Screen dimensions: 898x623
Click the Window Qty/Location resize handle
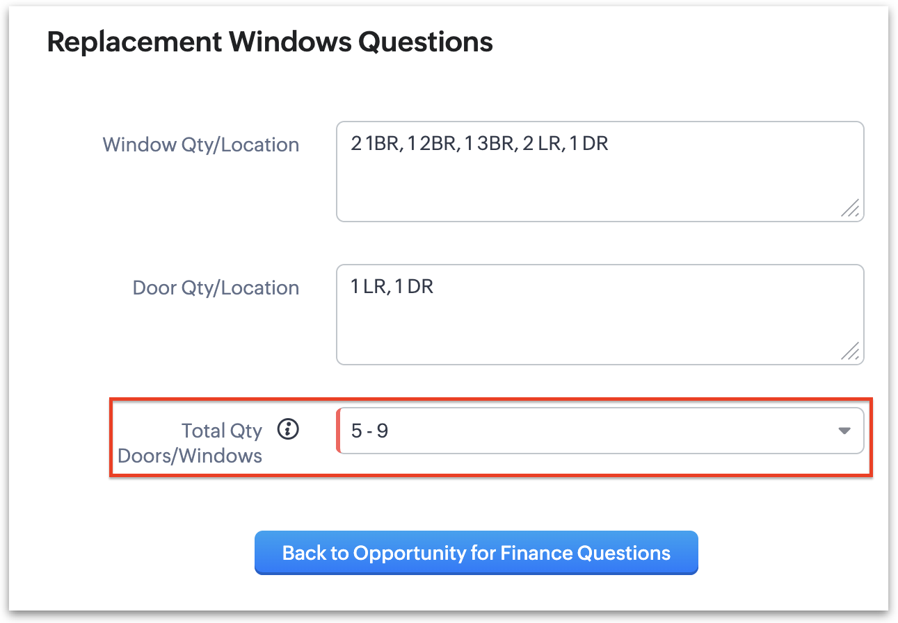pyautogui.click(x=850, y=208)
